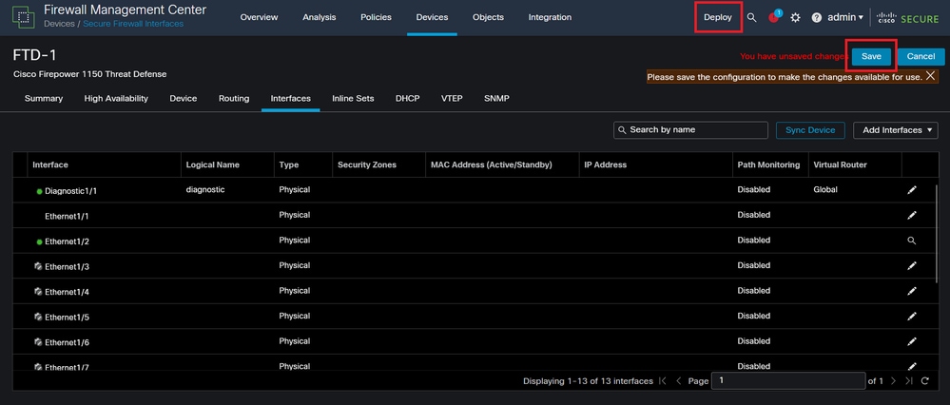The height and width of the screenshot is (405, 950).
Task: Open the Overview menu
Action: click(259, 17)
